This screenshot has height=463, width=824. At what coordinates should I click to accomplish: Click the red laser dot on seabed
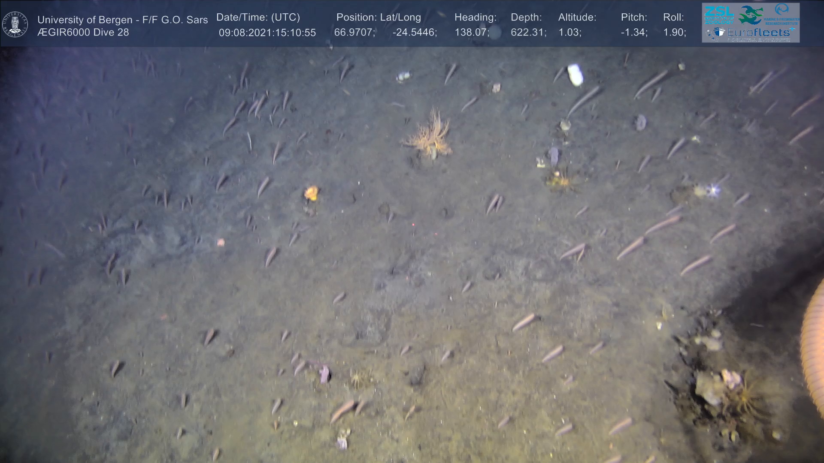(x=413, y=224)
